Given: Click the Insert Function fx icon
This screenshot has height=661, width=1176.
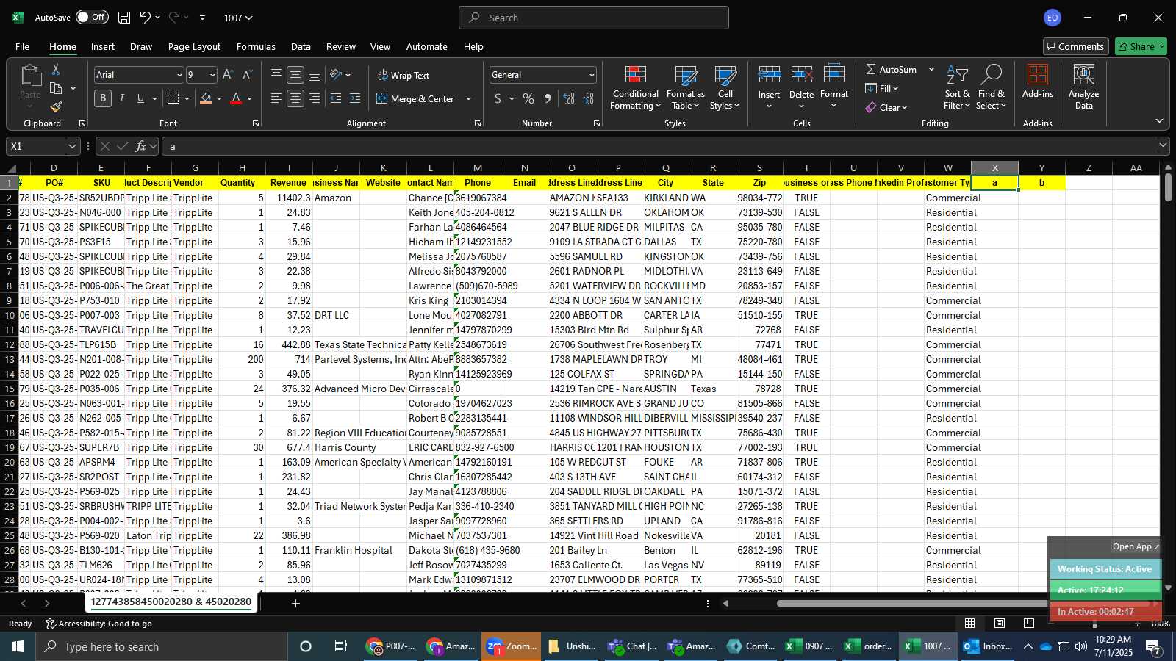Looking at the screenshot, I should [x=141, y=146].
